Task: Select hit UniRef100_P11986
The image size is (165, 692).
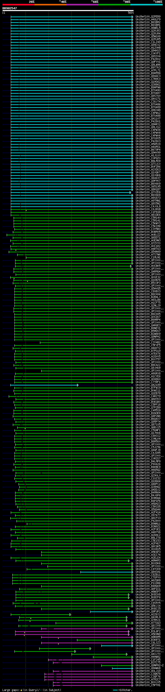Action: click(x=148, y=583)
